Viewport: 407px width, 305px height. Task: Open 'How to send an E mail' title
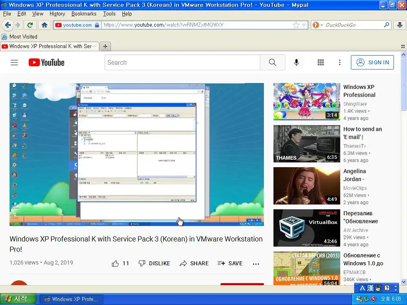pyautogui.click(x=362, y=133)
